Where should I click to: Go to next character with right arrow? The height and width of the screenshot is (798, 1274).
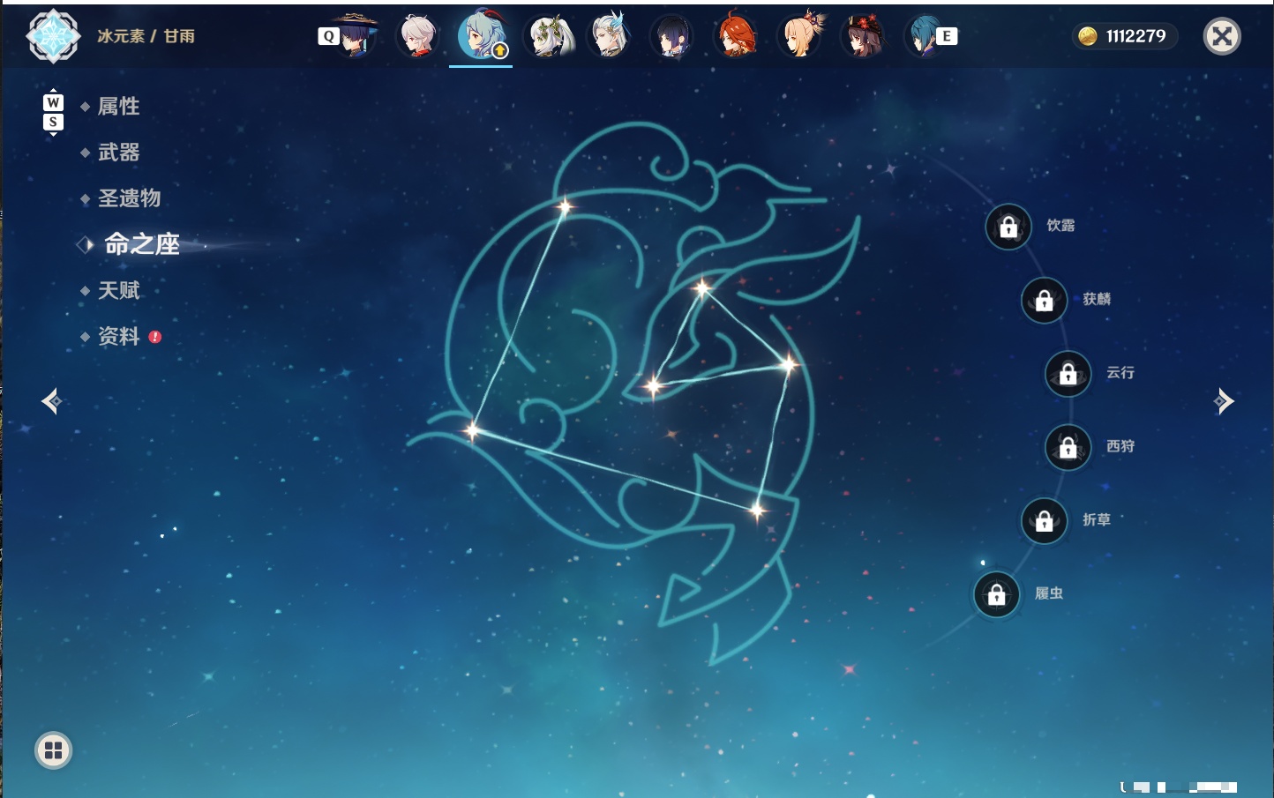[x=1224, y=401]
